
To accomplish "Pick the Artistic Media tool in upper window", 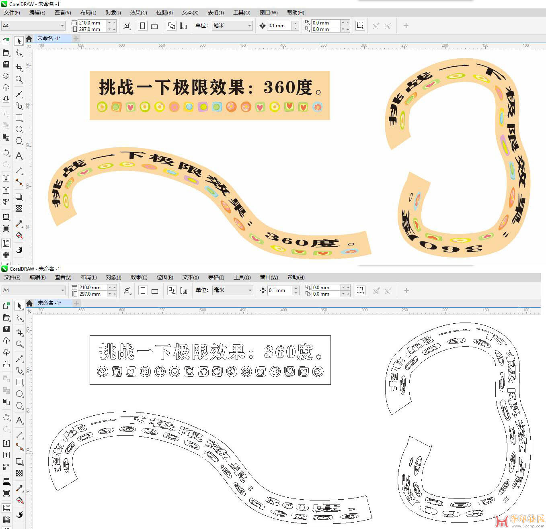I will (x=19, y=106).
